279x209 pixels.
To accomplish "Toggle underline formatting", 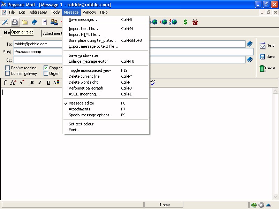I will point(48,83).
